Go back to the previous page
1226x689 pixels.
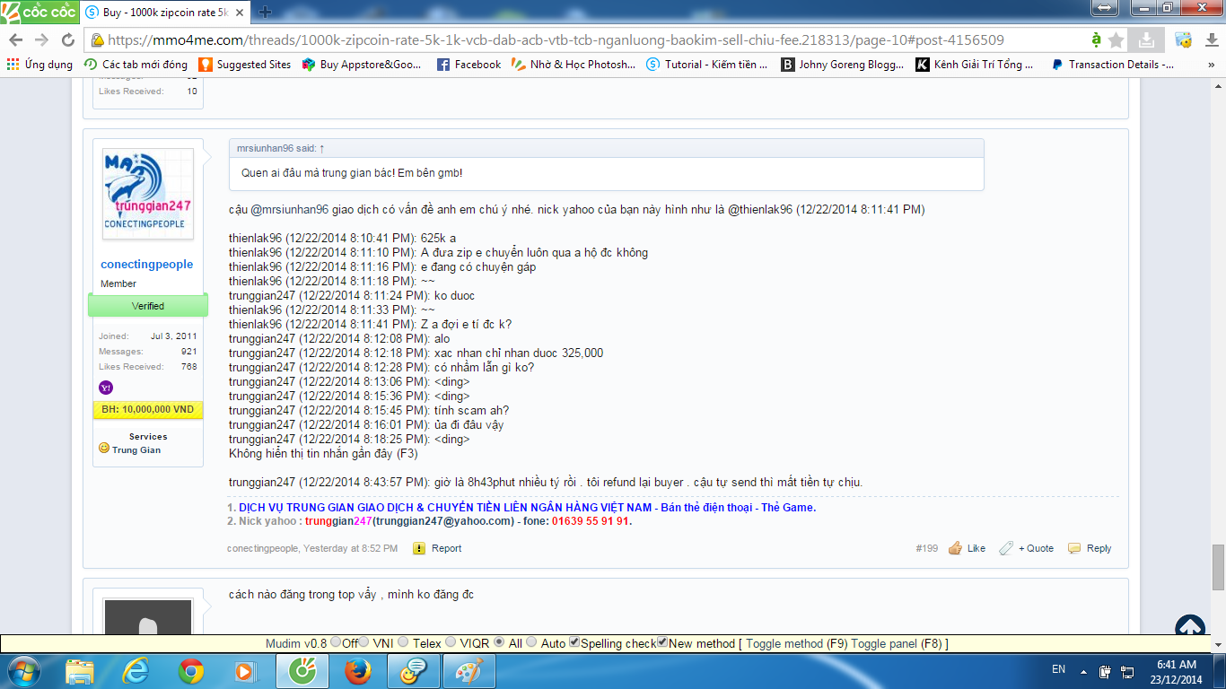(16, 40)
